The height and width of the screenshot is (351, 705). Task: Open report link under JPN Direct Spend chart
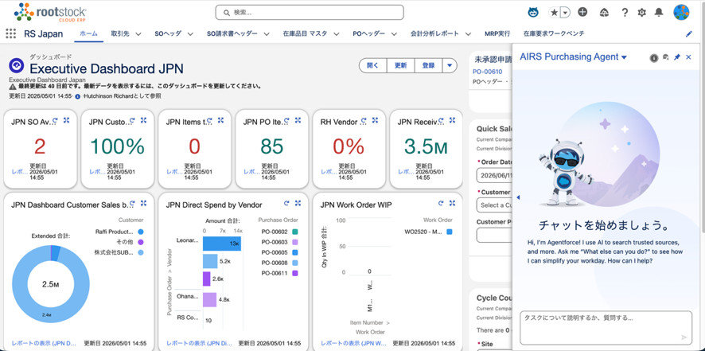(x=200, y=343)
